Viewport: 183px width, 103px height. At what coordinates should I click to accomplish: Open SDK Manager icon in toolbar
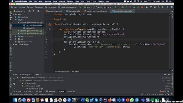[163, 7]
